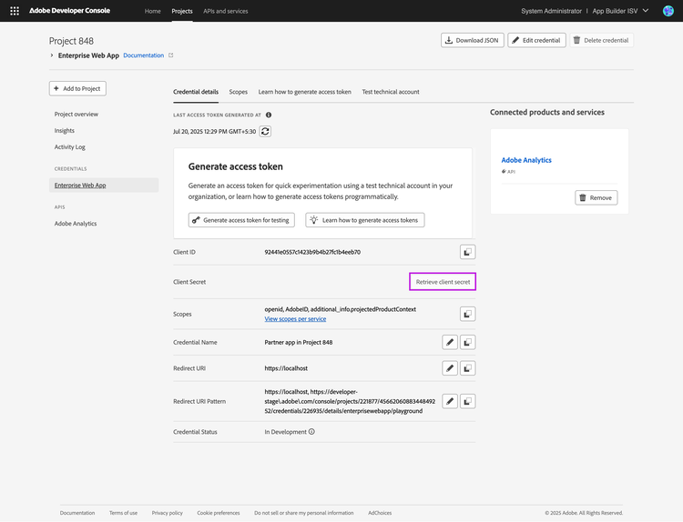This screenshot has height=522, width=683.
Task: Click the Credential Status info icon
Action: [x=312, y=432]
